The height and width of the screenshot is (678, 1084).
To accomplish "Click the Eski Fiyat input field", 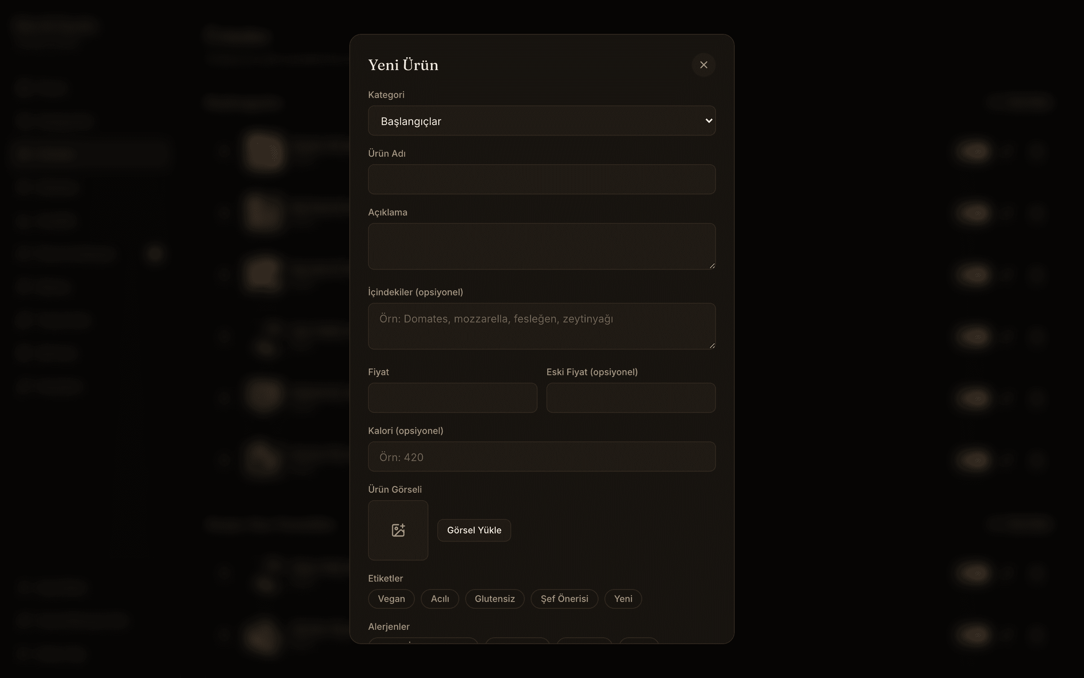I will pyautogui.click(x=631, y=398).
